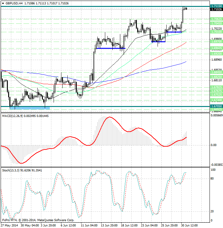Select the light blue support zone rectangle
The height and width of the screenshot is (228, 223).
pos(30,108)
